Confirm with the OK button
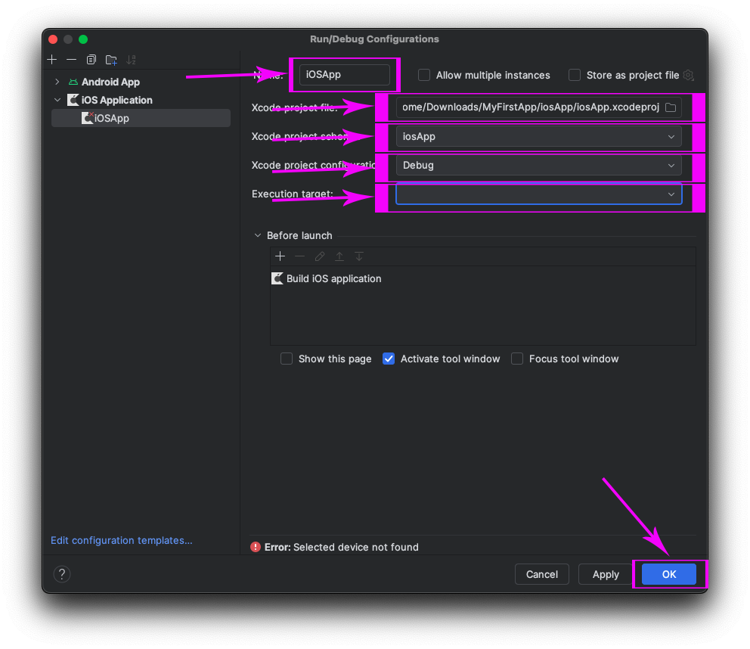The height and width of the screenshot is (649, 750). (x=668, y=574)
